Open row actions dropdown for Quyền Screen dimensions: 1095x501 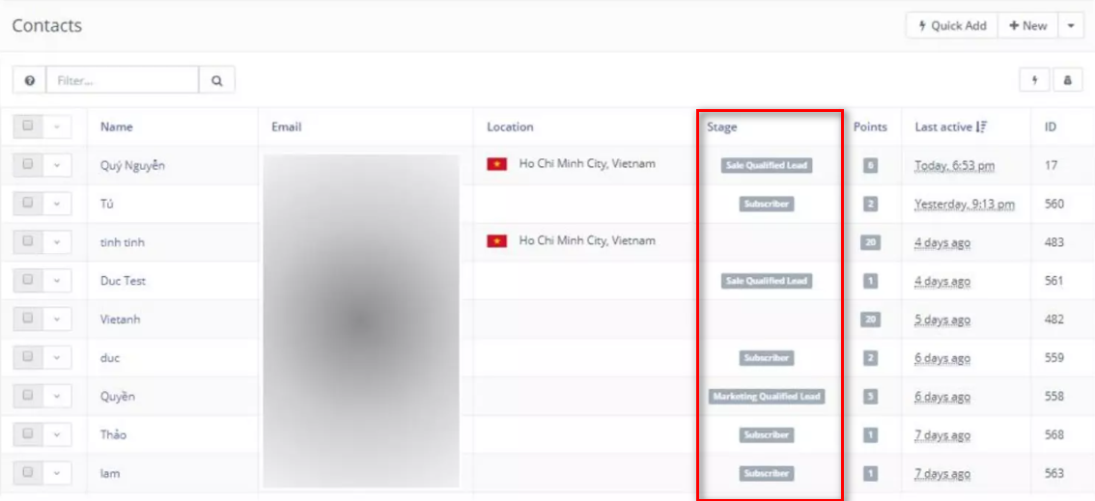pos(57,397)
